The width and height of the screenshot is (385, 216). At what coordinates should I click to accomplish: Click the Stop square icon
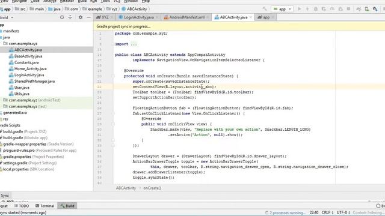click(x=348, y=9)
